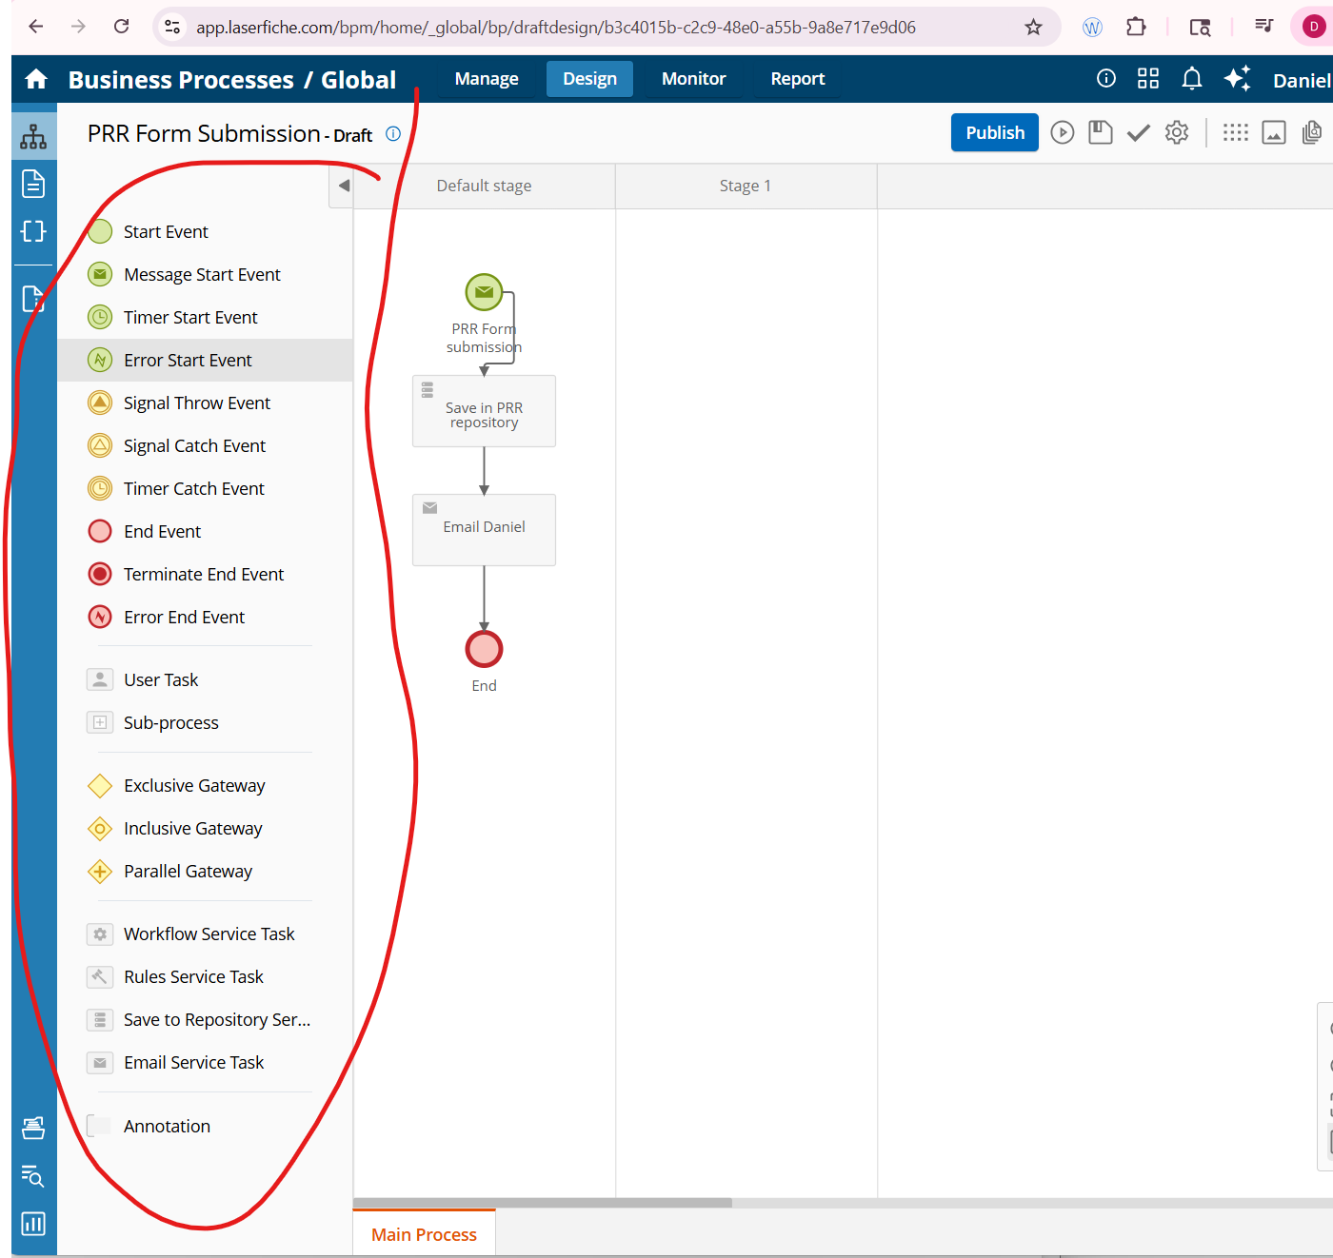Image resolution: width=1333 pixels, height=1258 pixels.
Task: Open the process diagram view in sidebar
Action: tap(33, 137)
